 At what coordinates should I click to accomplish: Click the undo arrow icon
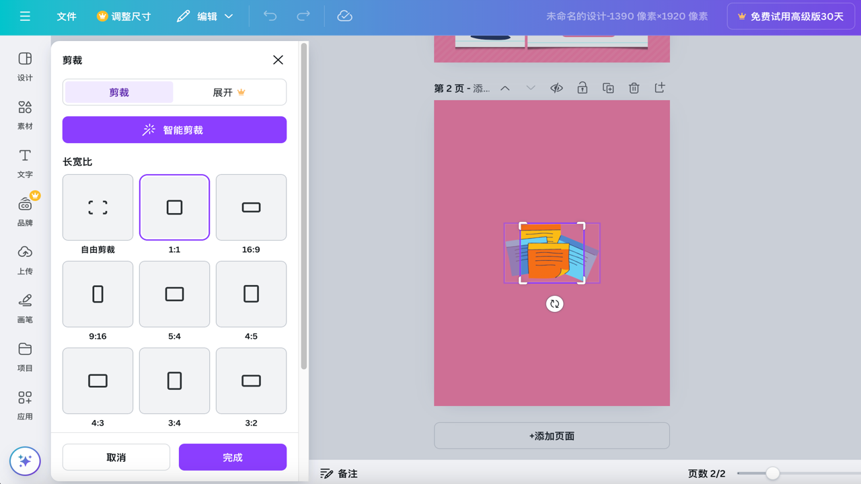(x=270, y=16)
